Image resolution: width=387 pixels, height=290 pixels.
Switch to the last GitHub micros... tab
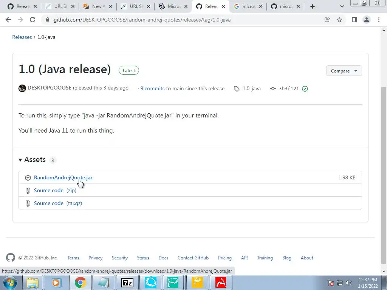285,6
